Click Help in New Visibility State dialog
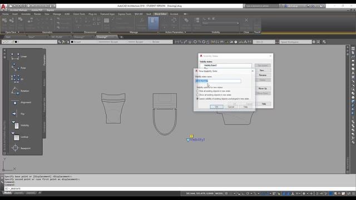The image size is (356, 200). click(245, 107)
